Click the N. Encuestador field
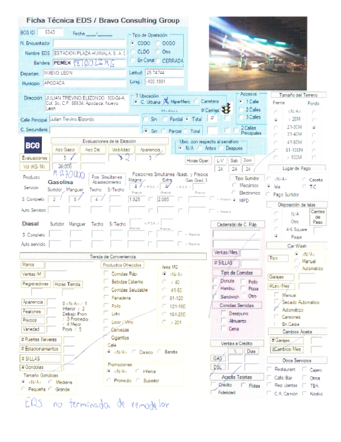The height and width of the screenshot is (442, 341). 90,43
